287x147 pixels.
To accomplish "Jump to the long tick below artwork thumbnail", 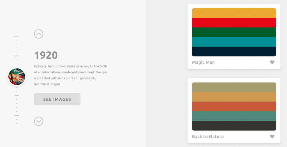I will (17, 96).
